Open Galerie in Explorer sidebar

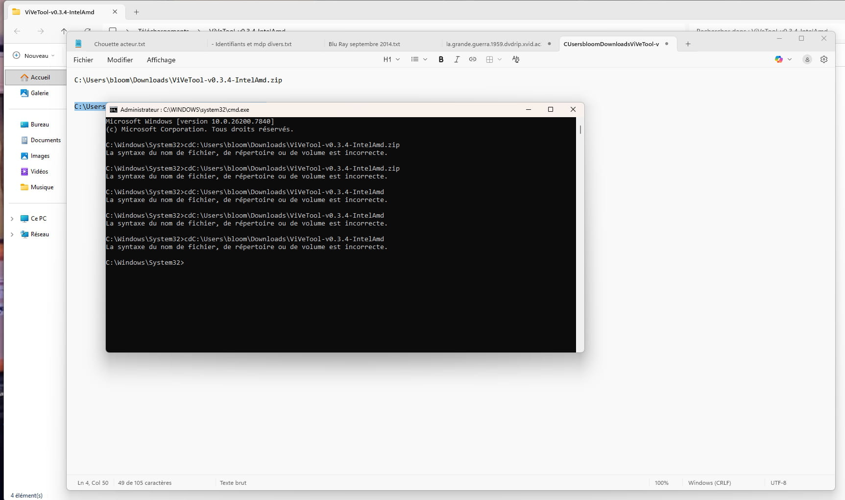[x=35, y=93]
